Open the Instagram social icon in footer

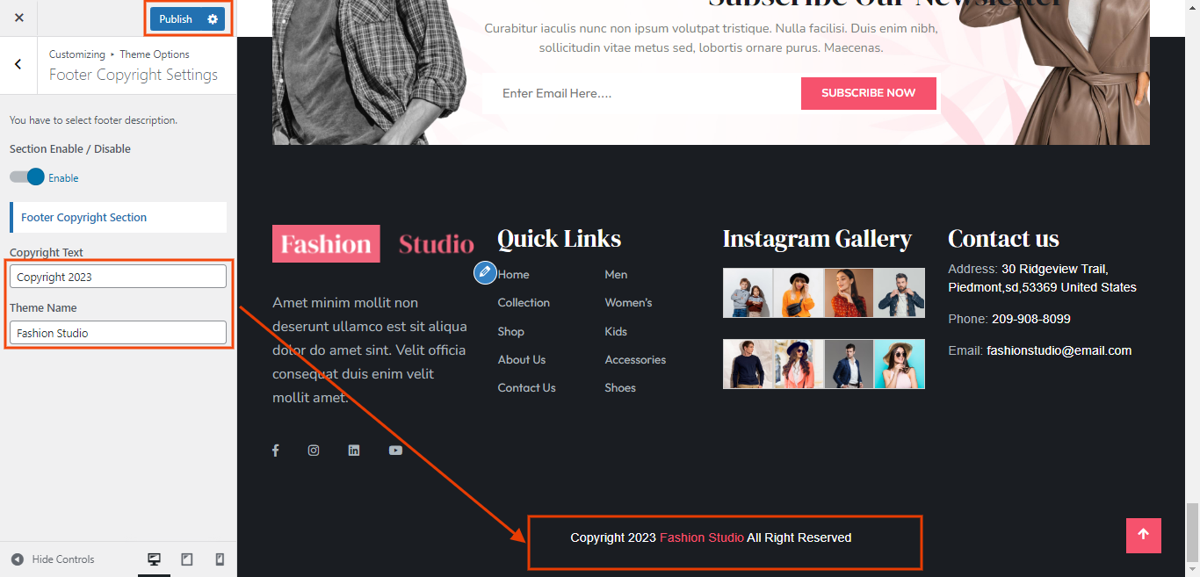pyautogui.click(x=314, y=451)
